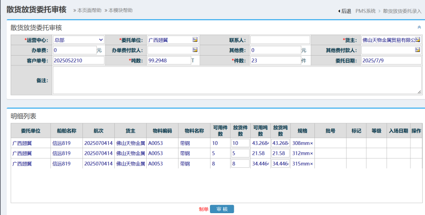Go to 散货放货委托录入 breadcrumb
This screenshot has height=215, width=425.
pyautogui.click(x=402, y=11)
